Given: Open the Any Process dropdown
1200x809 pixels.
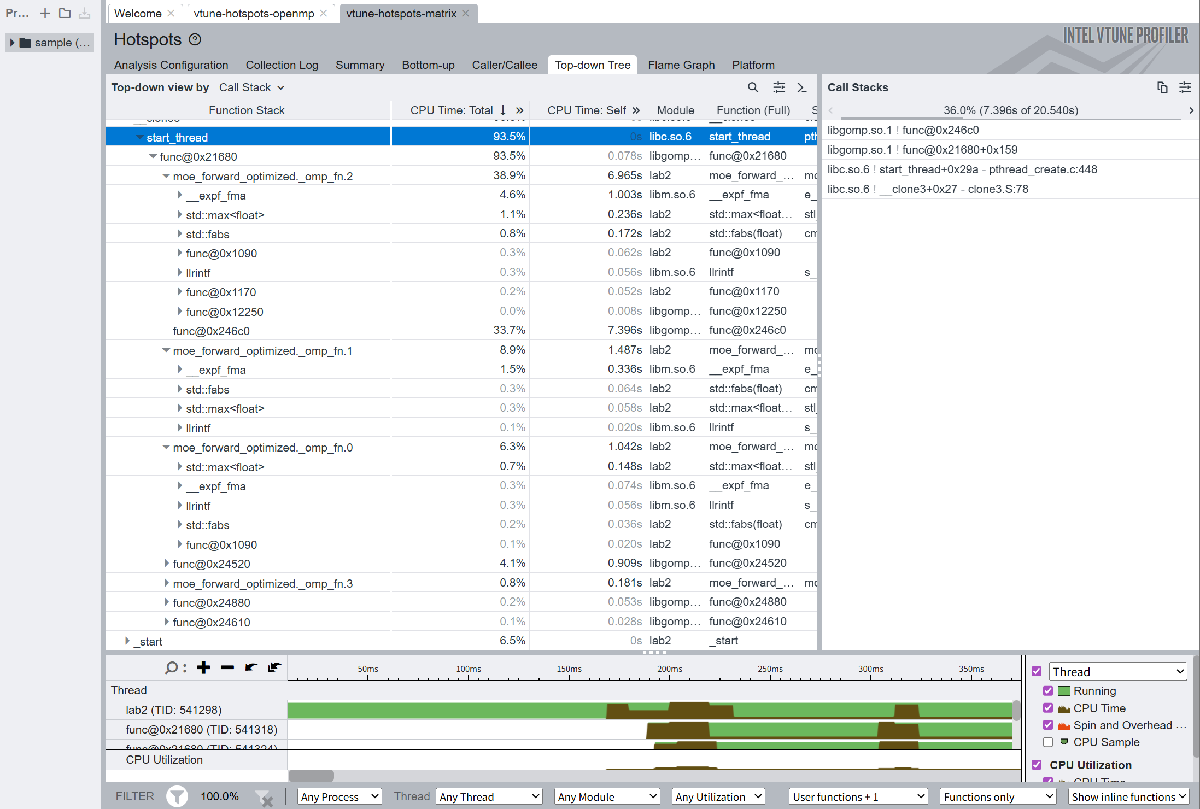Looking at the screenshot, I should [339, 796].
